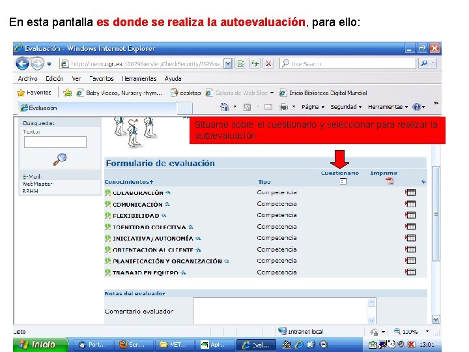The image size is (469, 352).
Task: Click FLEXIBILIDAD competency name
Action: click(135, 216)
